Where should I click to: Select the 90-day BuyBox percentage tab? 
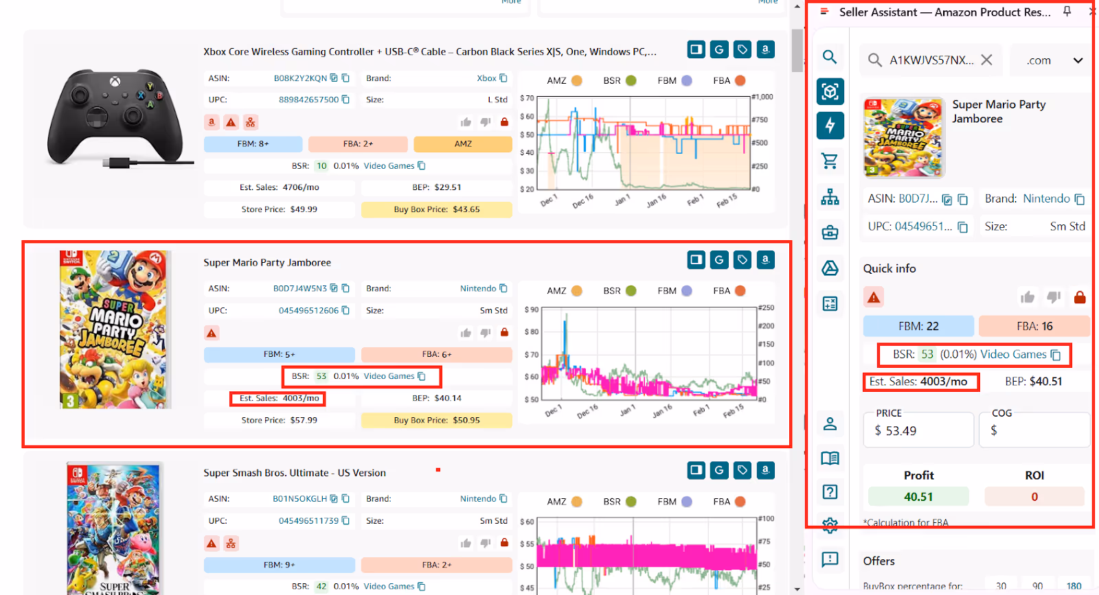[1037, 586]
